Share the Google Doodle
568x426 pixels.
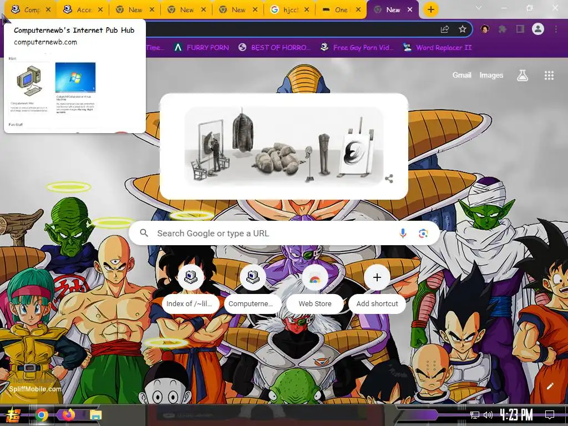tap(389, 179)
